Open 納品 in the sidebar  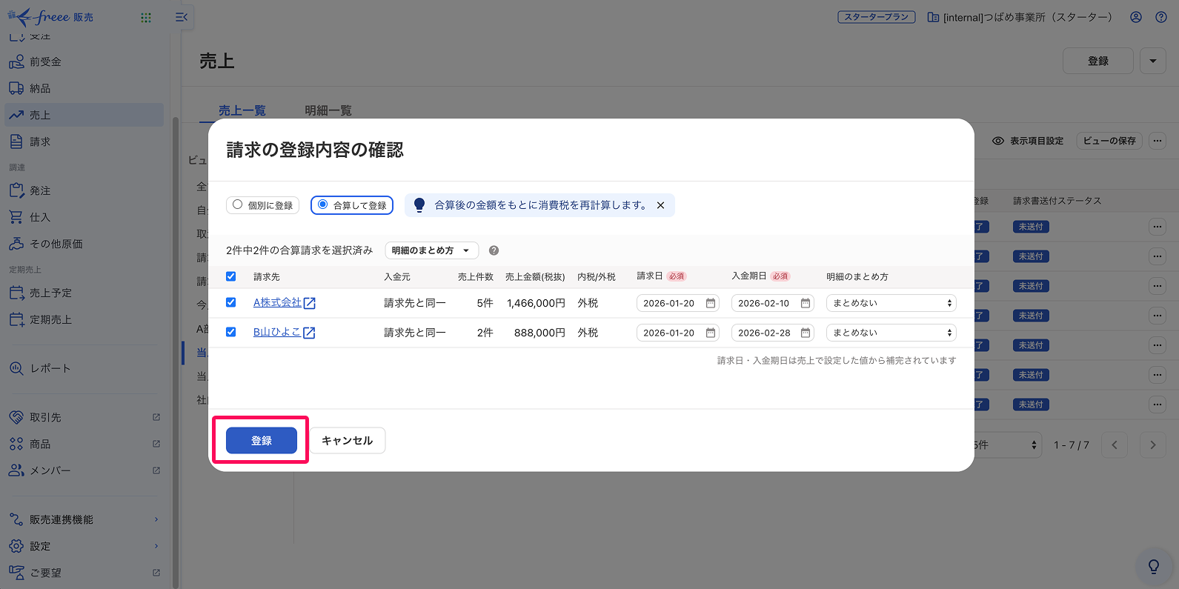click(83, 88)
